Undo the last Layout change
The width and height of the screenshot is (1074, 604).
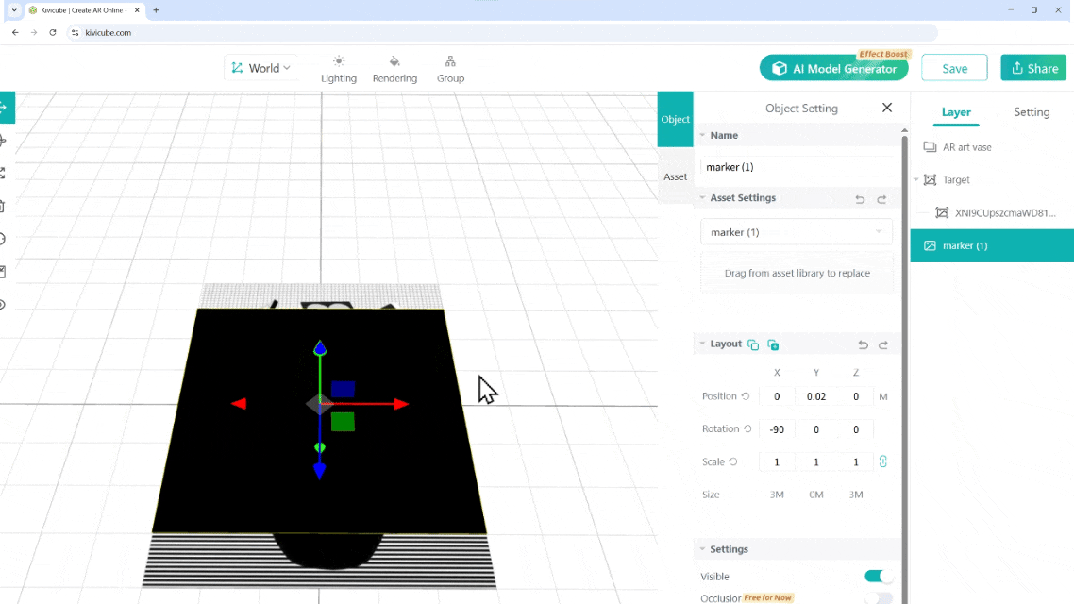click(862, 345)
